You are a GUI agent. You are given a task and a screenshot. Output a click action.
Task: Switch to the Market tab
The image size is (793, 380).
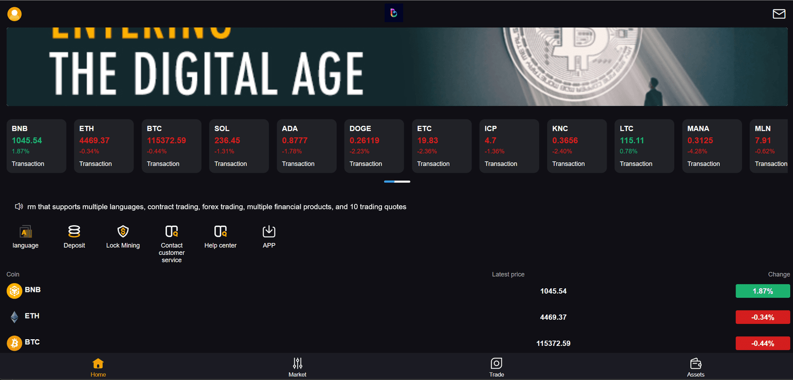(x=297, y=367)
